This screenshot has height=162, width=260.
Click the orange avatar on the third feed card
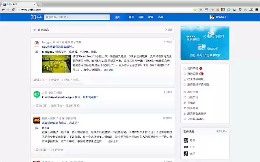(37, 120)
